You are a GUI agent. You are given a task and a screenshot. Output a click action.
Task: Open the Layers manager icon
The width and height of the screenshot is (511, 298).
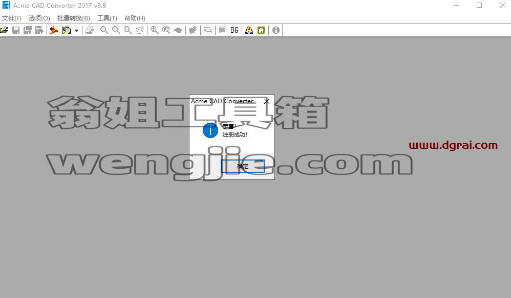tap(208, 30)
